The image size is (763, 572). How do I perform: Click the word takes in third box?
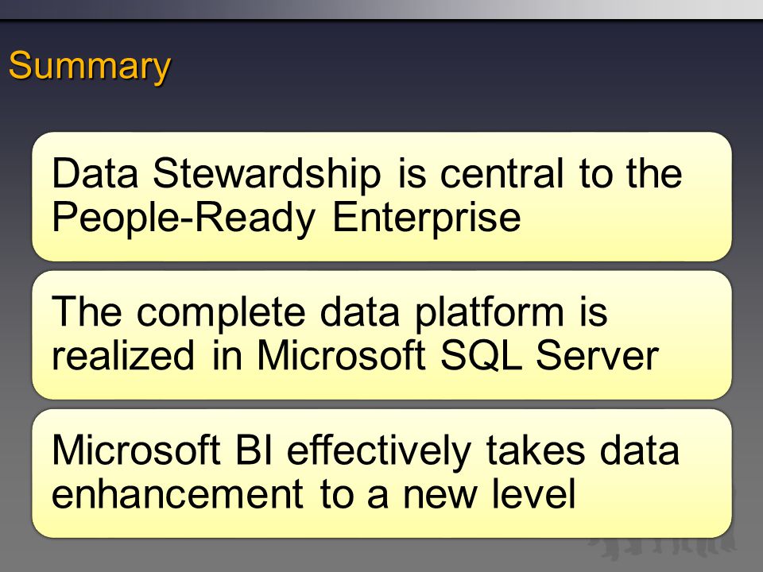[x=535, y=450]
